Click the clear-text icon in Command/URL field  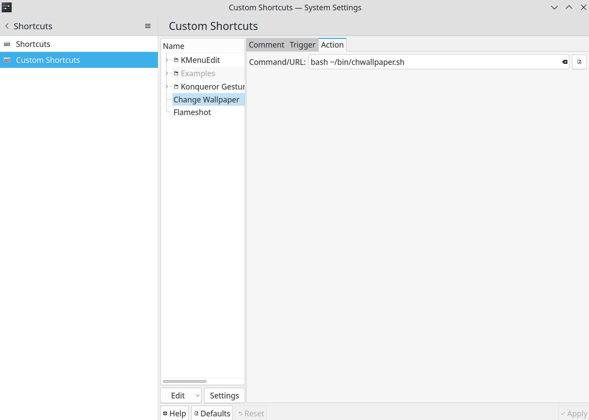tap(565, 62)
